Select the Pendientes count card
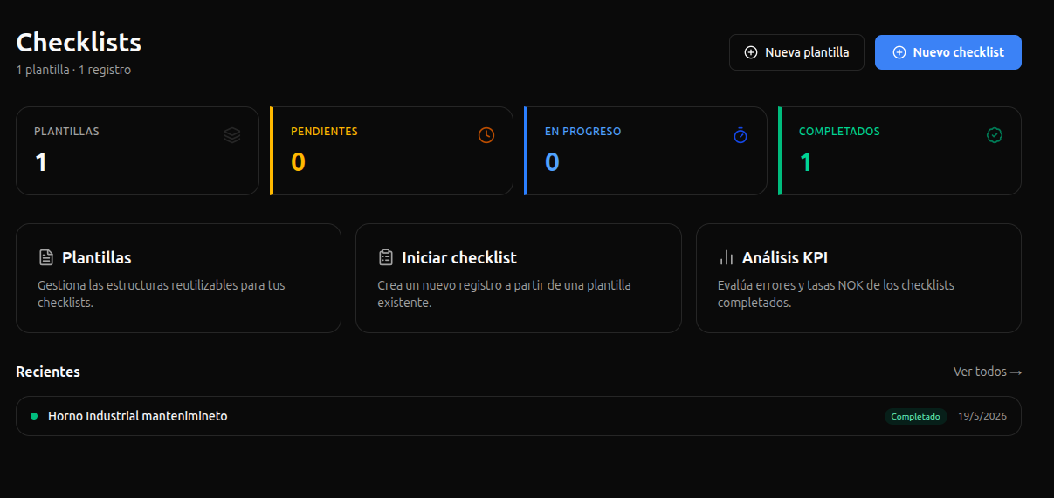 click(391, 151)
